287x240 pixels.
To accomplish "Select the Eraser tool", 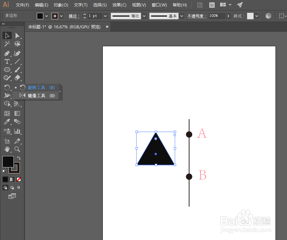I will 17,78.
